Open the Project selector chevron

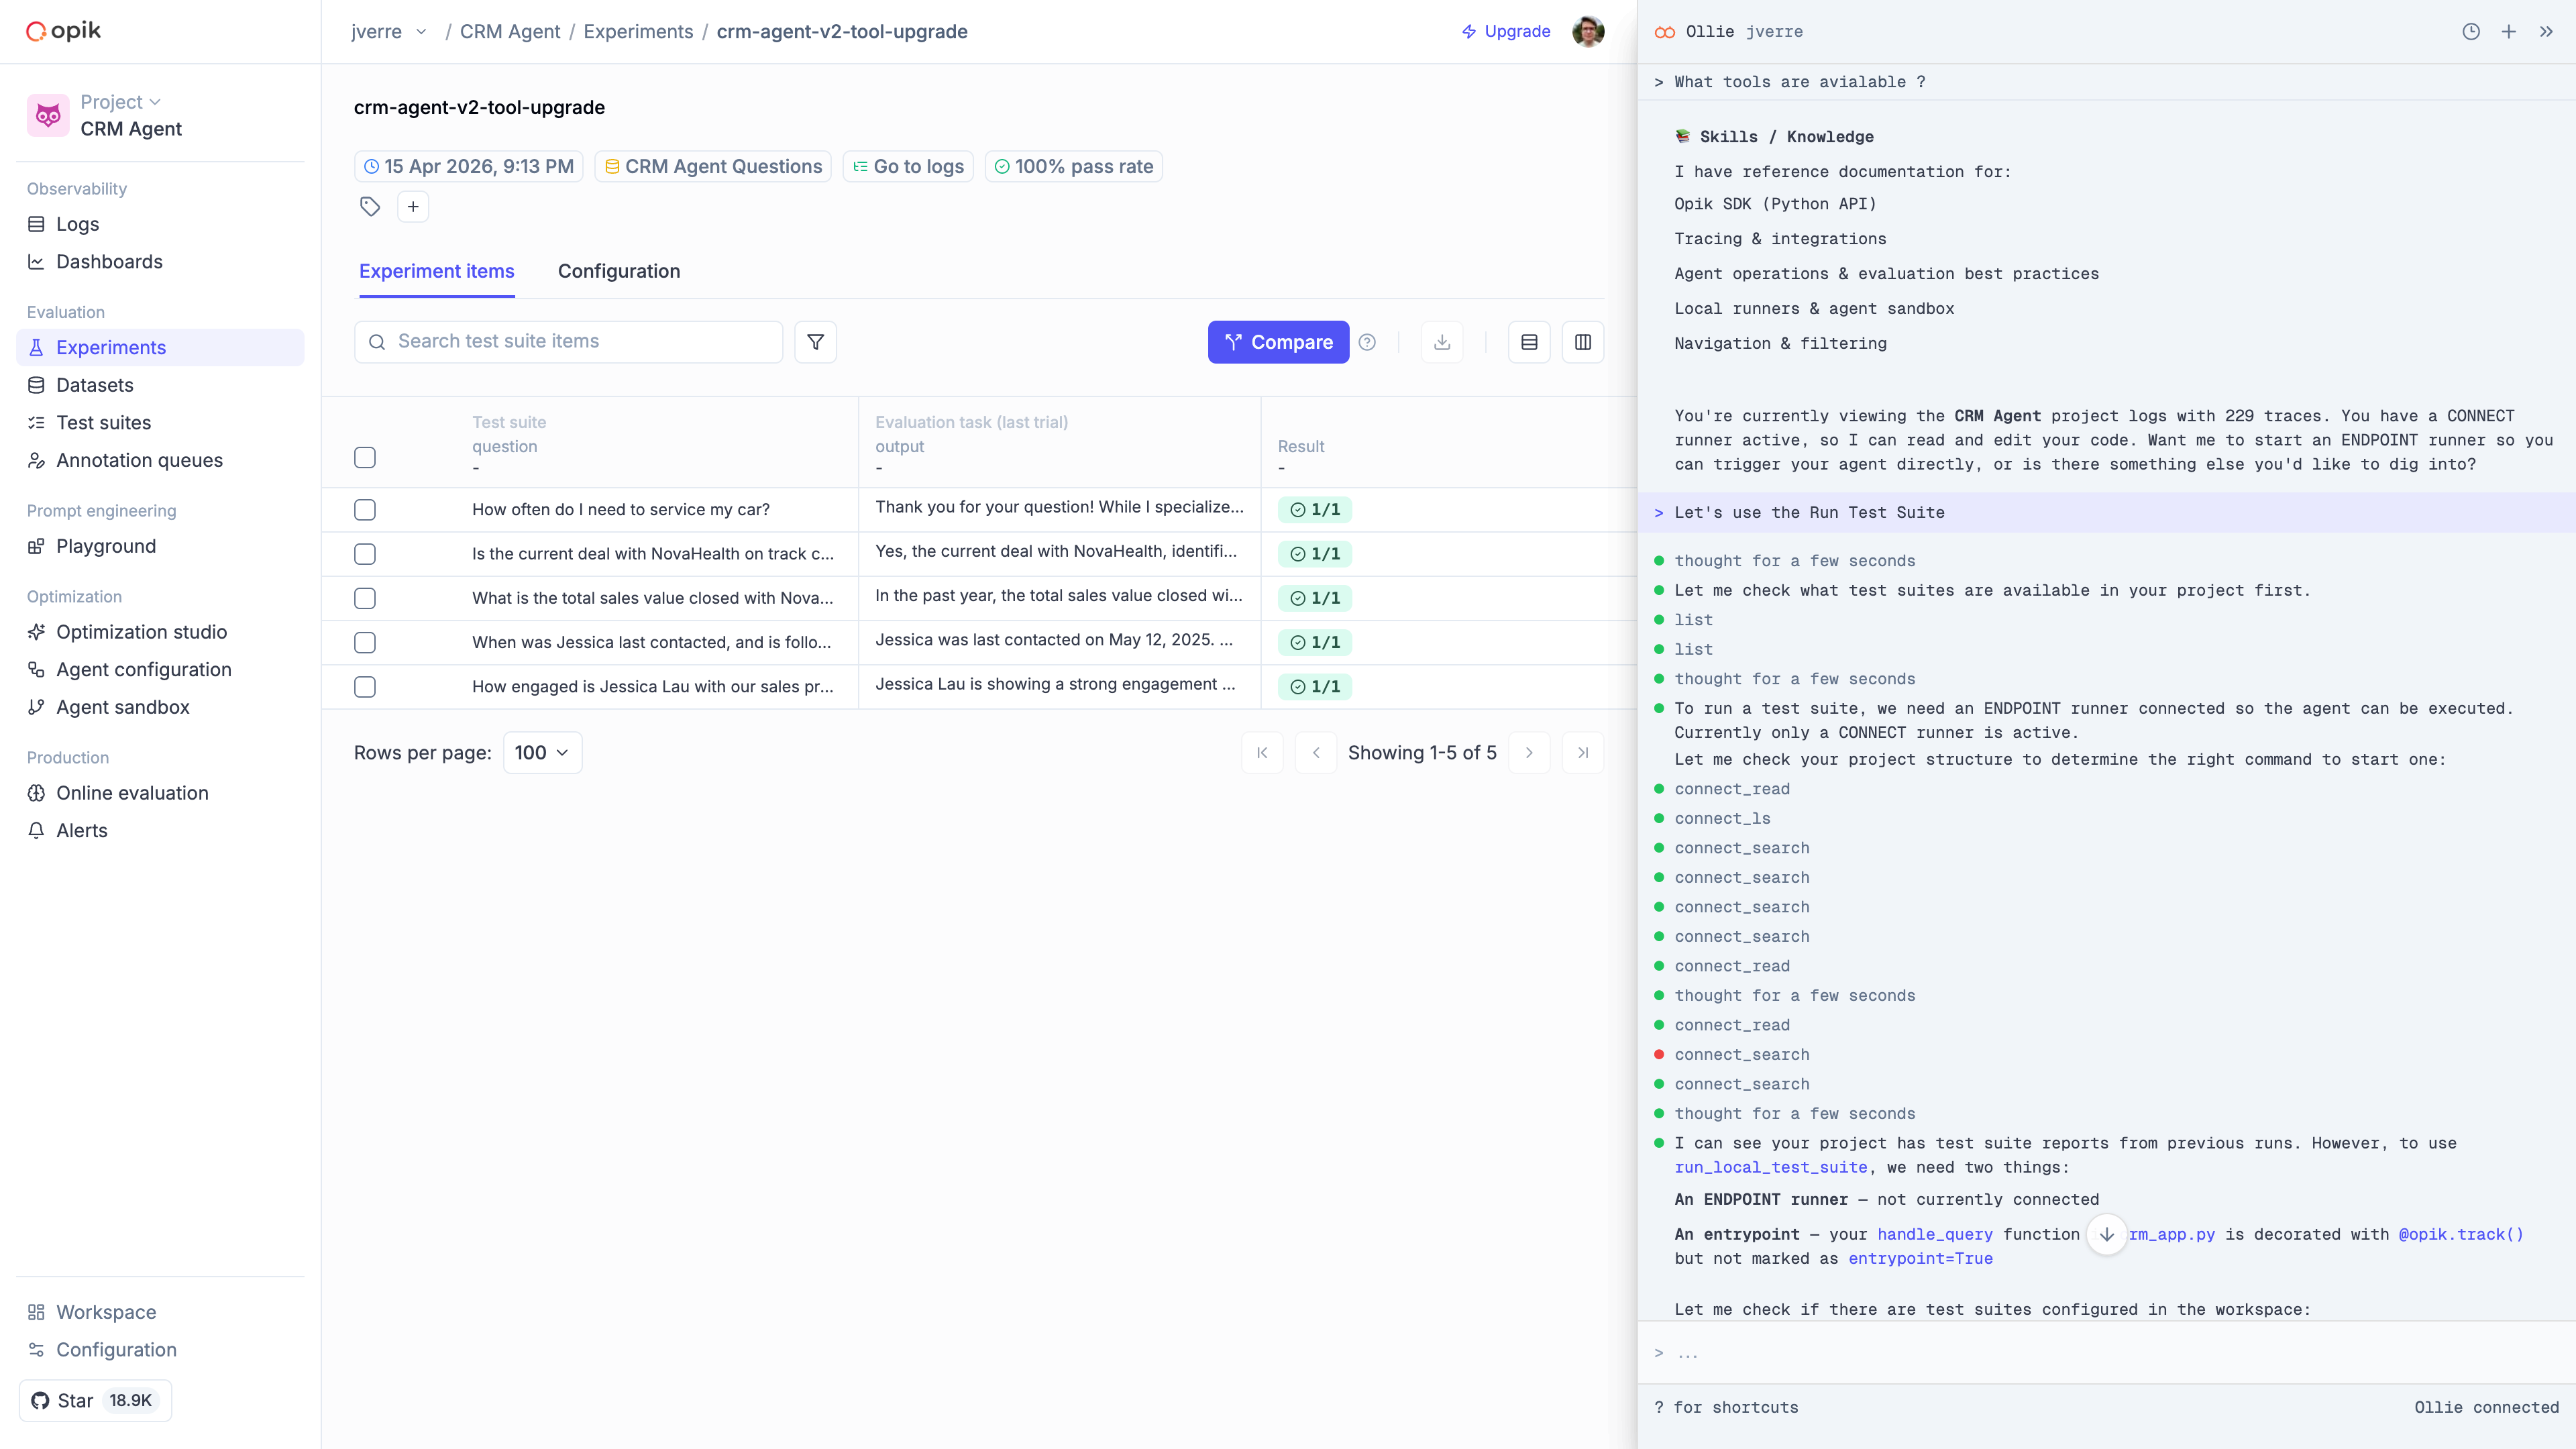click(x=154, y=102)
